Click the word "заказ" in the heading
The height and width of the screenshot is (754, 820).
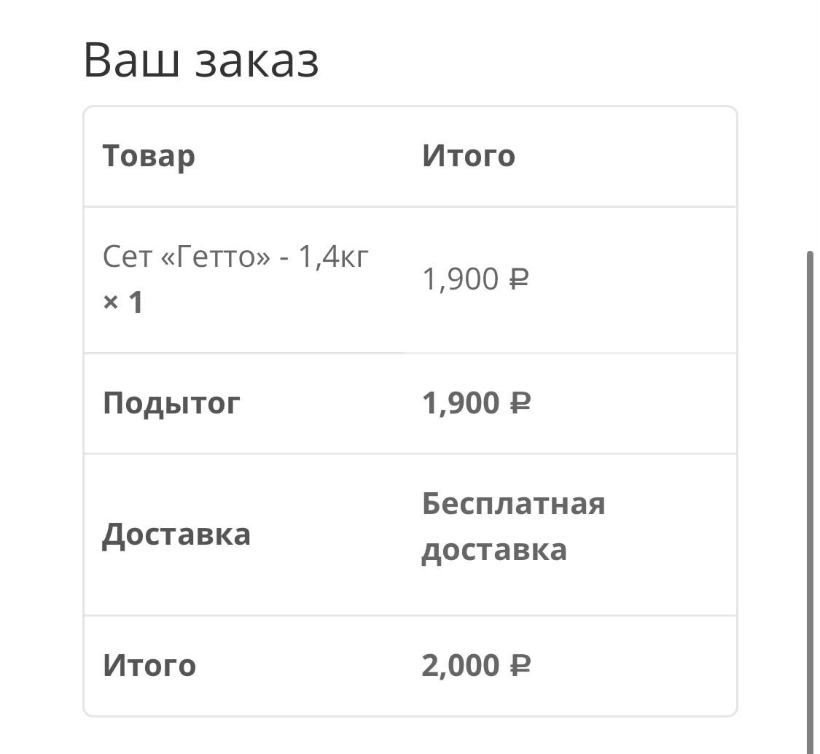[x=257, y=61]
